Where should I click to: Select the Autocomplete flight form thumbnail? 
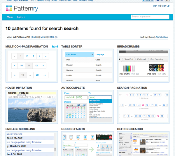pyautogui.click(x=87, y=107)
